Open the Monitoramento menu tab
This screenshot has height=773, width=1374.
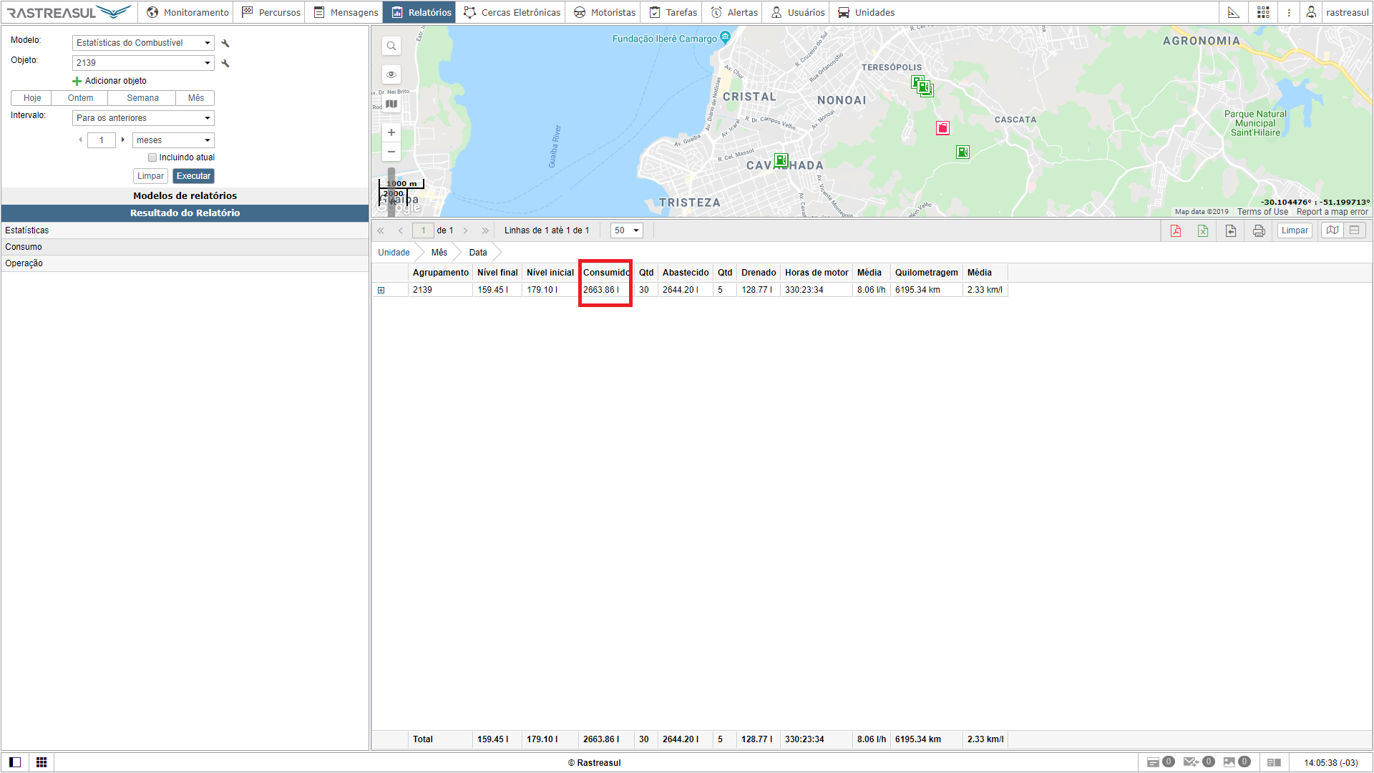coord(187,12)
